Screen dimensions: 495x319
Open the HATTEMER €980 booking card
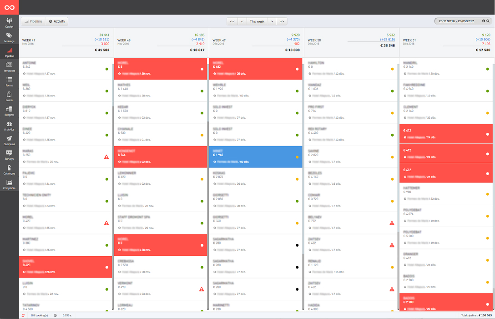[446, 193]
